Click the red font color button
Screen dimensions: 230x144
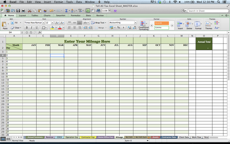pos(60,28)
